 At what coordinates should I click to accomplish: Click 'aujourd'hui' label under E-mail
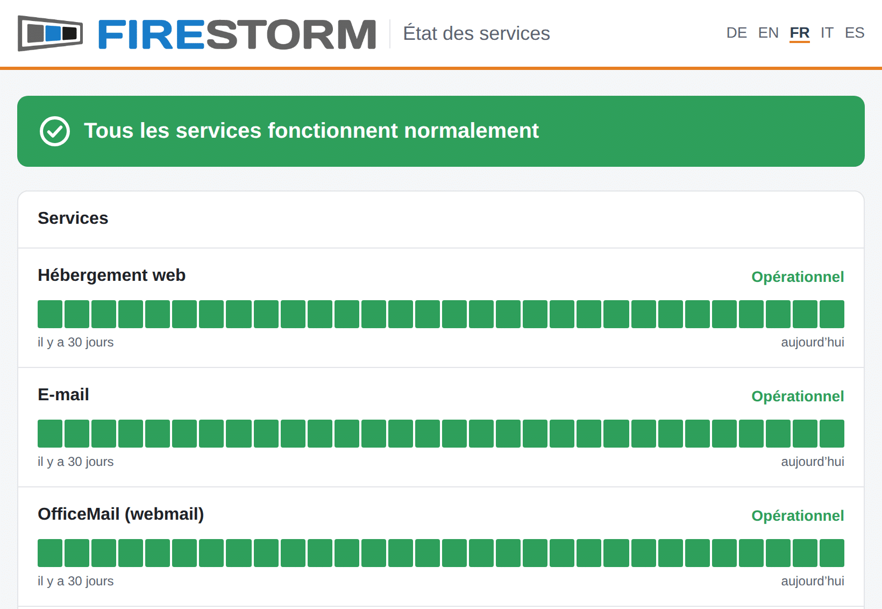point(813,462)
